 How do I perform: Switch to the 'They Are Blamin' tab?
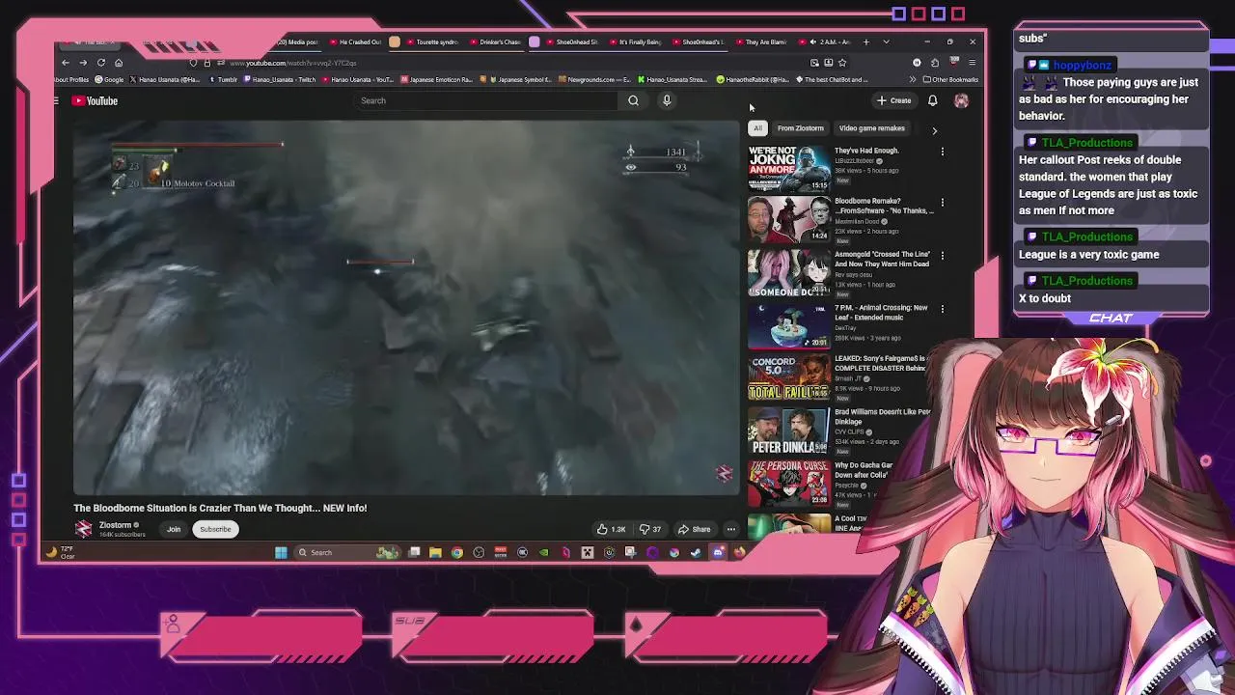coord(762,42)
